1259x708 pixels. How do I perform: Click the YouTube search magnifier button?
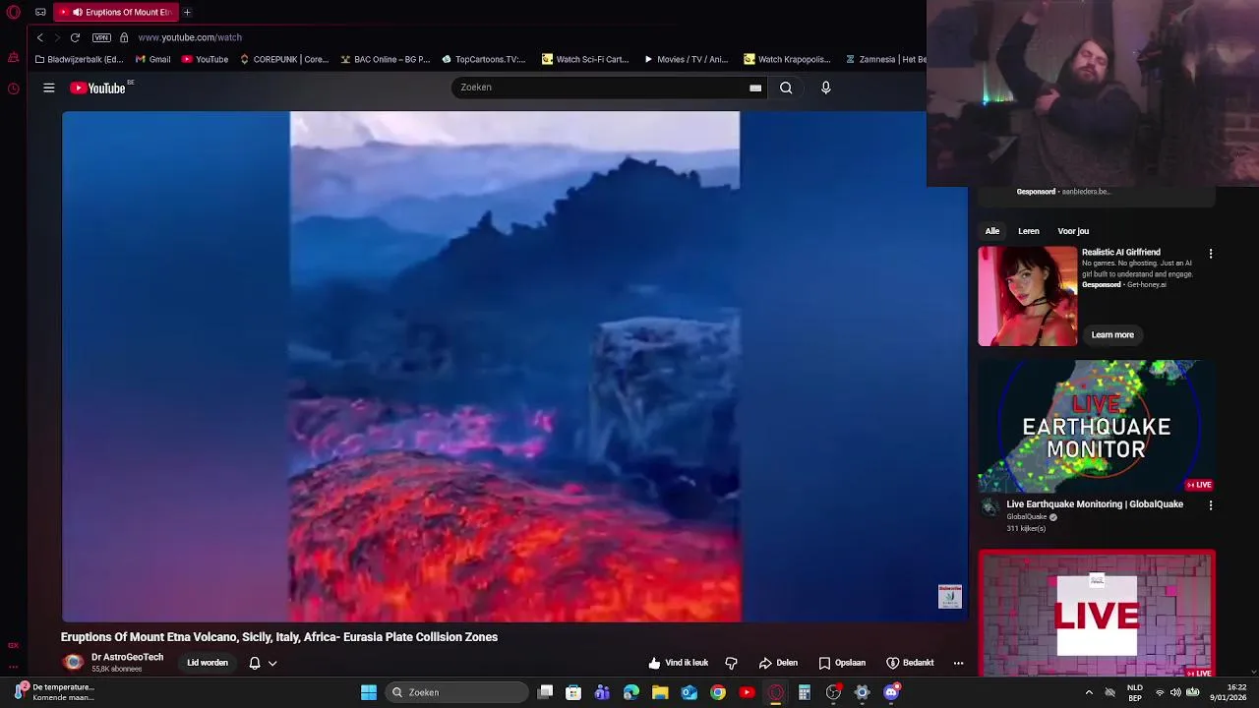(786, 88)
